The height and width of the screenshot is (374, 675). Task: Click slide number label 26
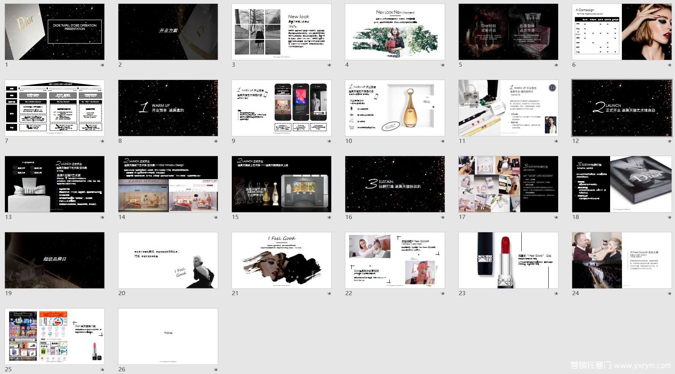(122, 369)
